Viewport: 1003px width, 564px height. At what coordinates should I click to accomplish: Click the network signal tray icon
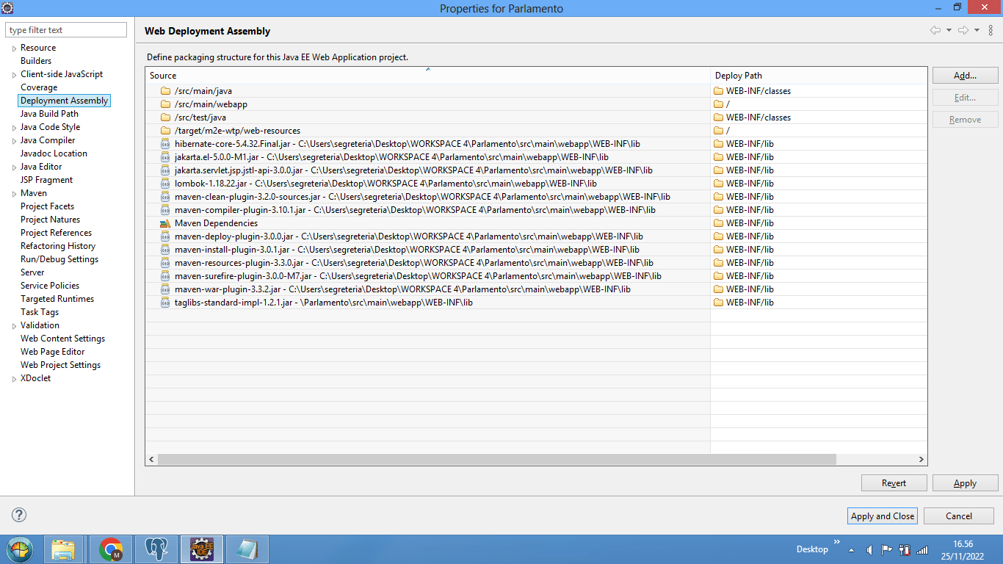[x=923, y=549]
